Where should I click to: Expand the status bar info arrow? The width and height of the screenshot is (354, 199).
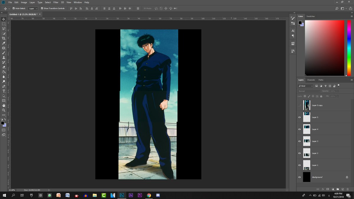pos(49,190)
